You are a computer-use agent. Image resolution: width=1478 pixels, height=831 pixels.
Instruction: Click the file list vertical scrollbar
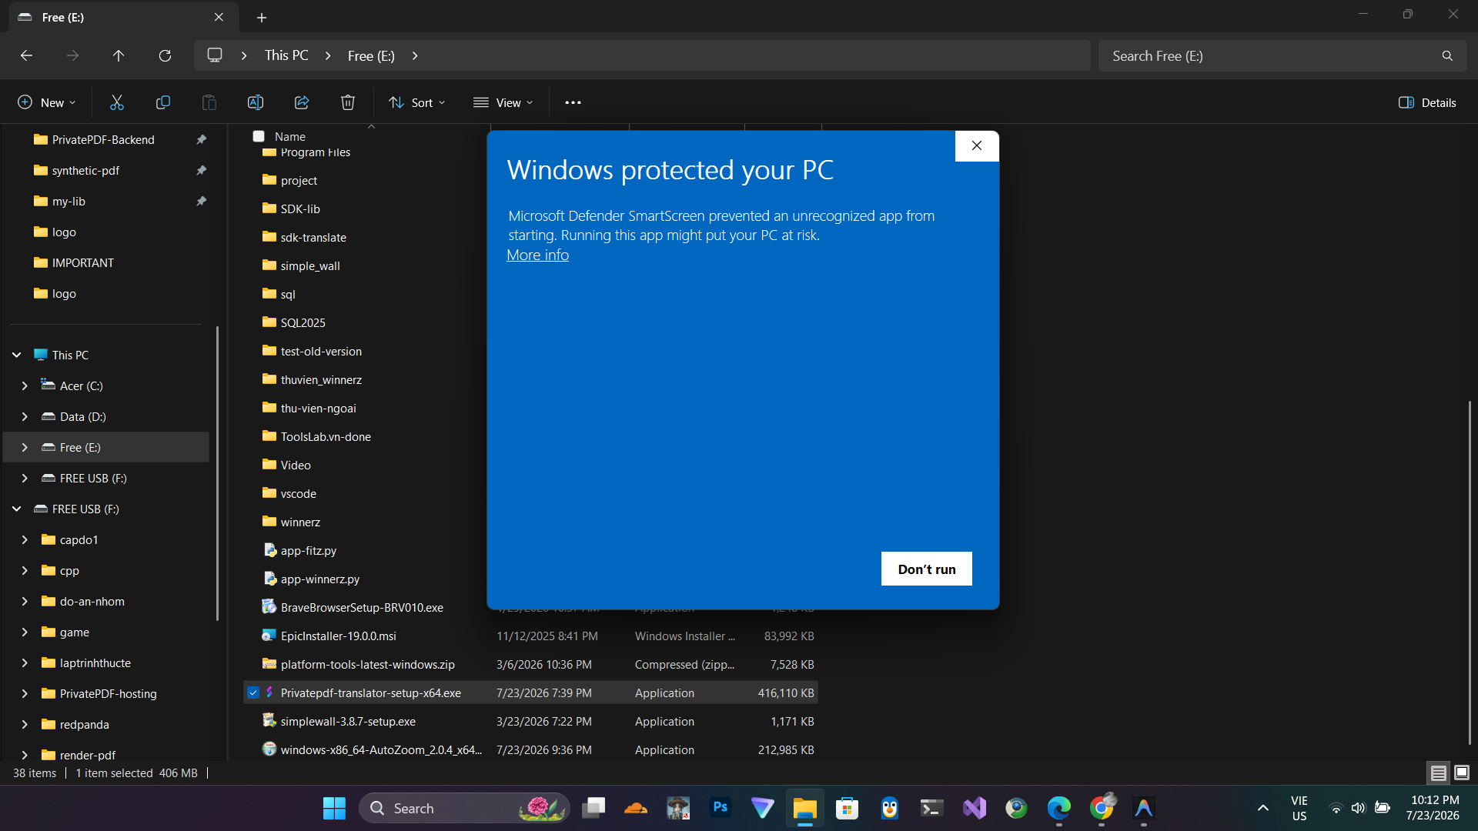pos(1470,573)
